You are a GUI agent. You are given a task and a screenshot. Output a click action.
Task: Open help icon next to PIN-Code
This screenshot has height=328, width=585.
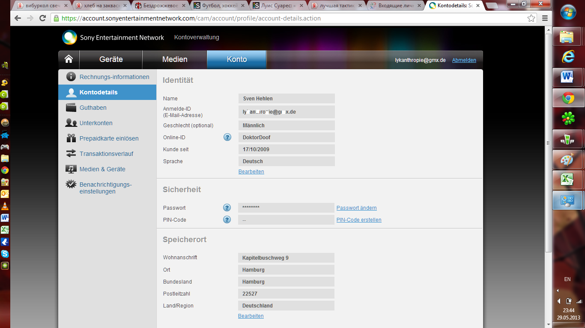pos(227,220)
